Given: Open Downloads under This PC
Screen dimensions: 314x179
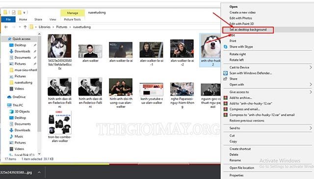Looking at the screenshot, I should click(x=22, y=130).
